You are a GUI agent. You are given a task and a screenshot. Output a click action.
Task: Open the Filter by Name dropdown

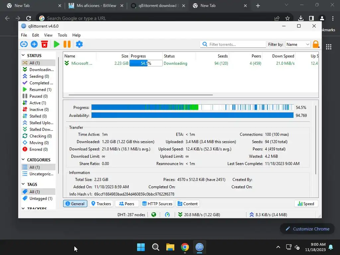[x=298, y=44]
